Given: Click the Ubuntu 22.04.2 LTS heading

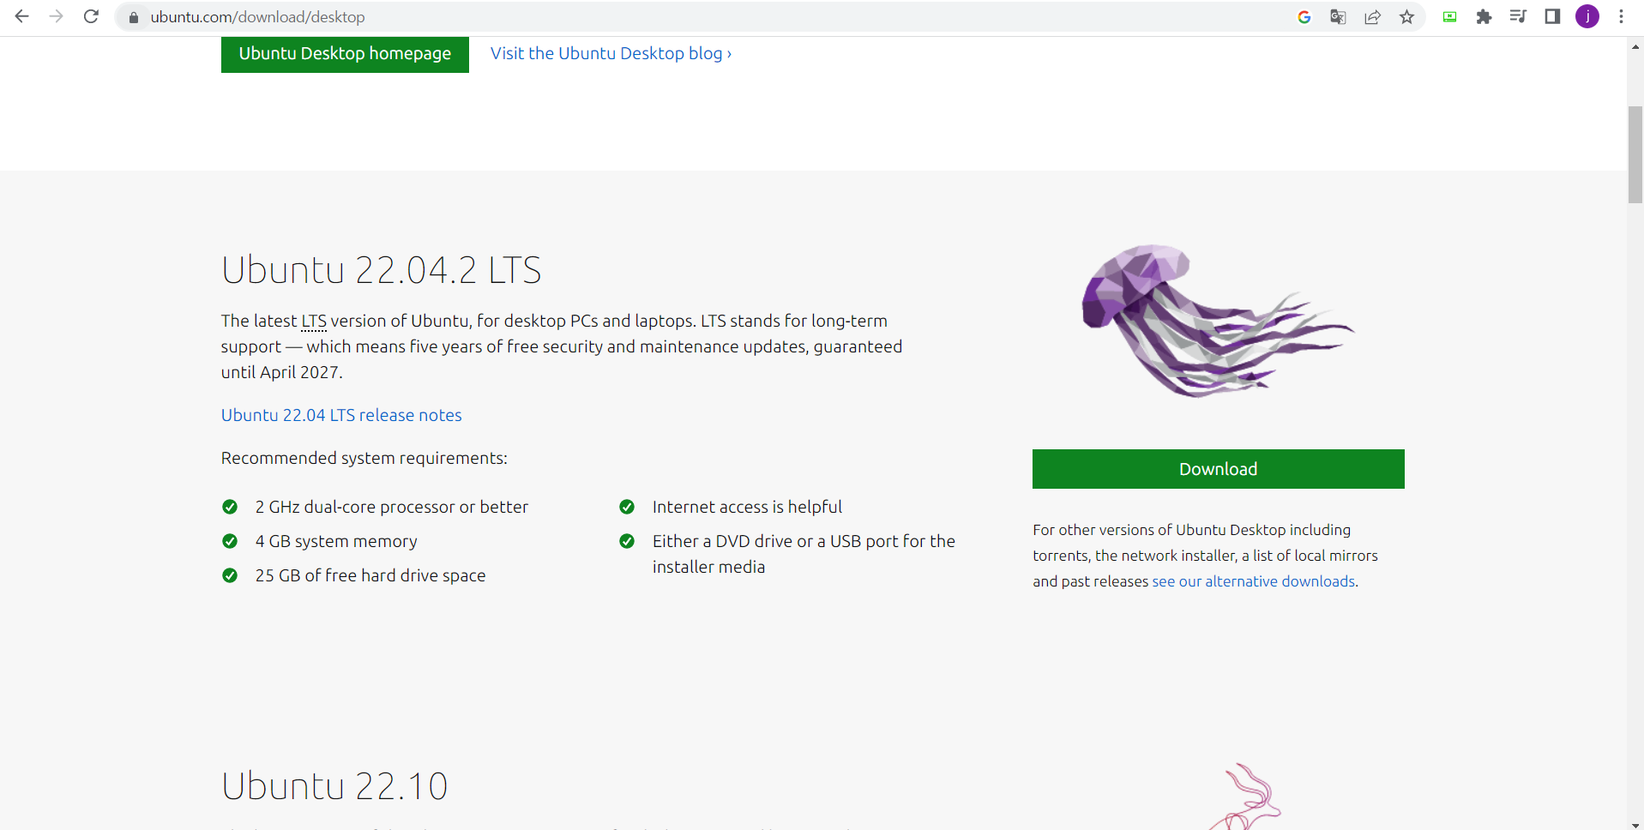Looking at the screenshot, I should coord(381,270).
